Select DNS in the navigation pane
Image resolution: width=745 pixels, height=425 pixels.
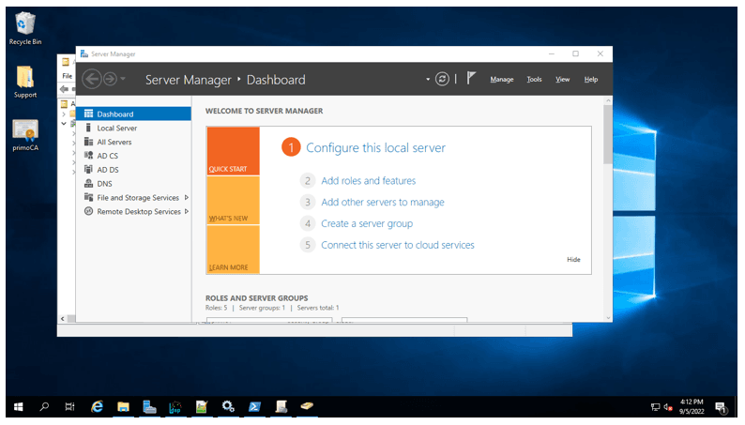(104, 184)
